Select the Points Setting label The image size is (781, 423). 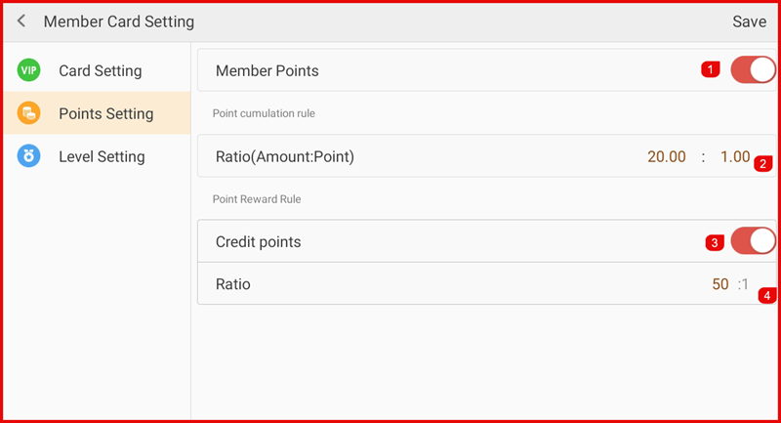(105, 113)
